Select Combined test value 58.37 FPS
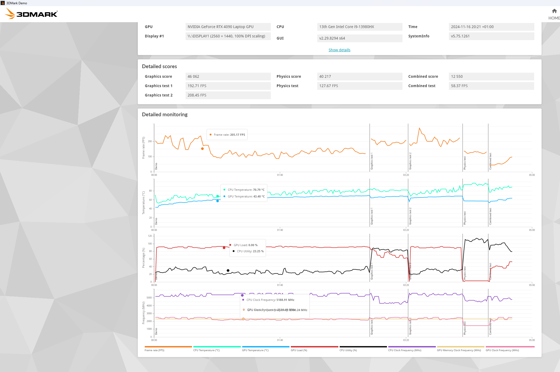Viewport: 560px width, 372px height. [x=491, y=86]
